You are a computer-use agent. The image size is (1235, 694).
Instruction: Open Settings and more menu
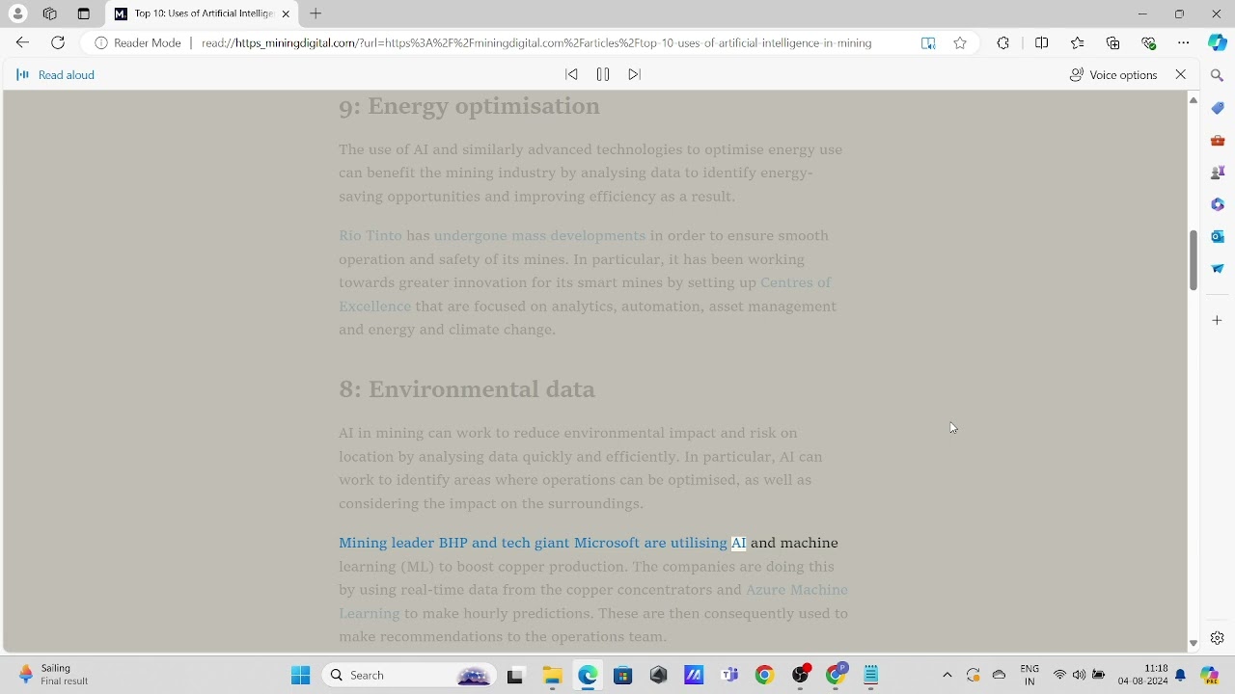(1184, 43)
